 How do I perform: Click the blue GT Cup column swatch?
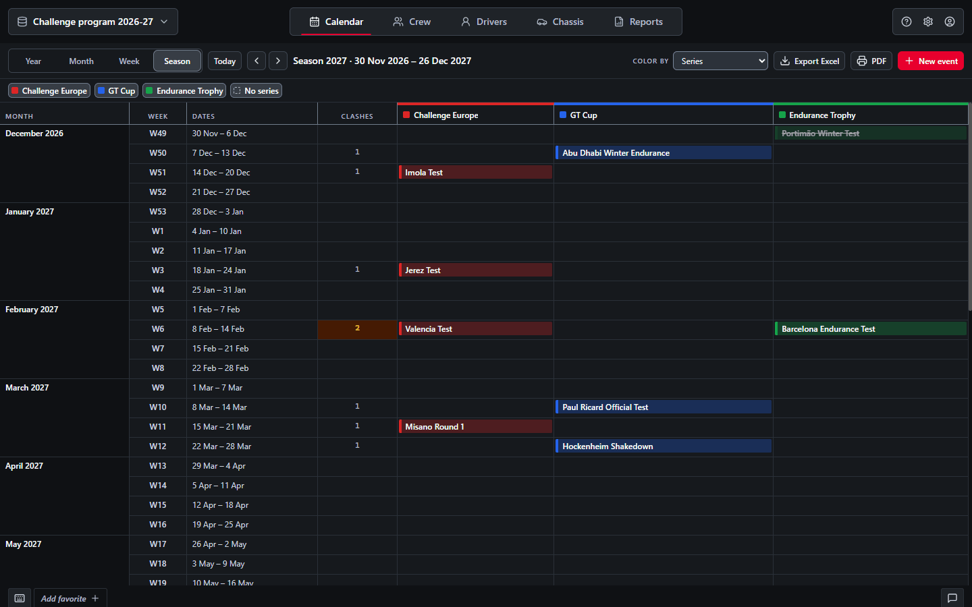(x=563, y=115)
